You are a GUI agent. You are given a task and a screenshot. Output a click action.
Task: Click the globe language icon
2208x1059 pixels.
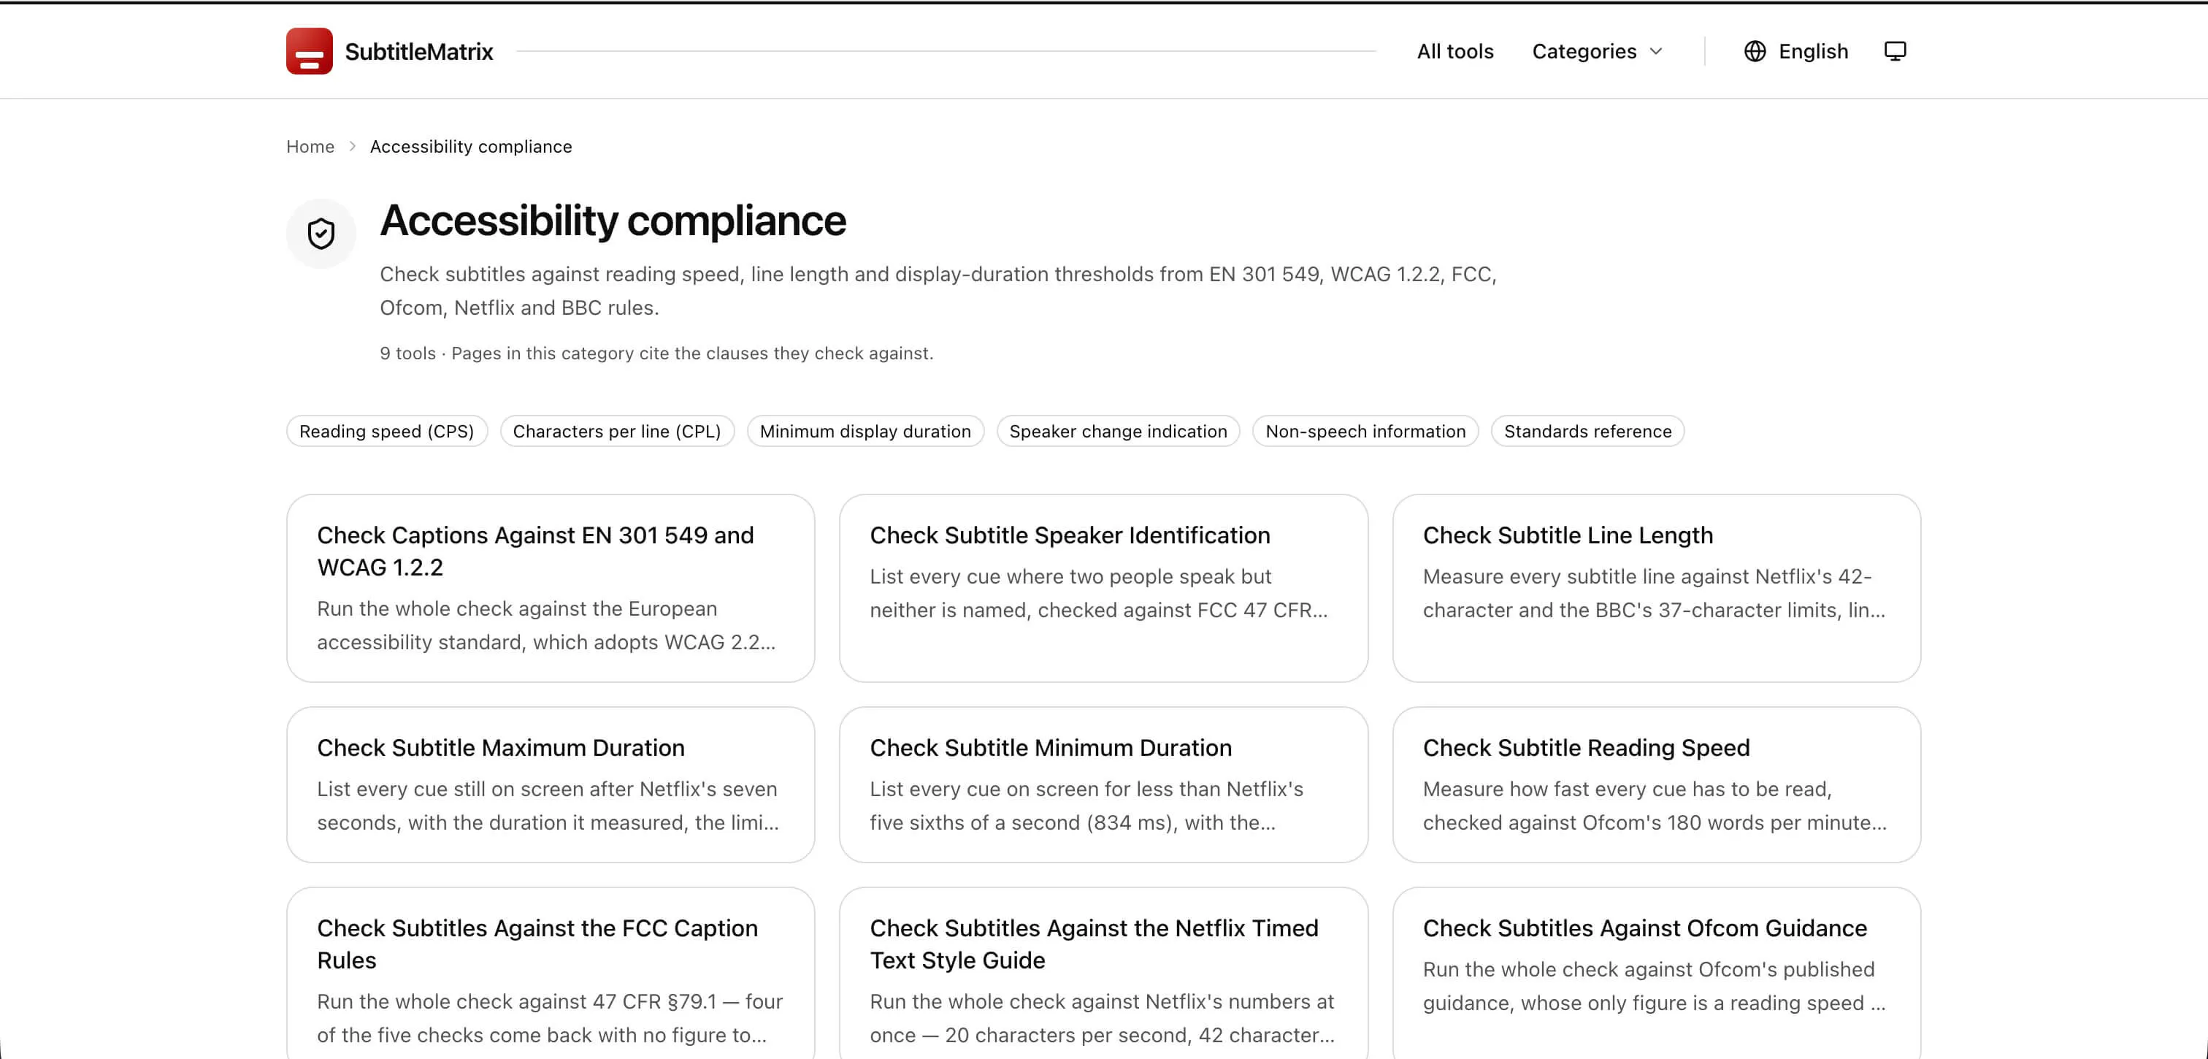1755,51
